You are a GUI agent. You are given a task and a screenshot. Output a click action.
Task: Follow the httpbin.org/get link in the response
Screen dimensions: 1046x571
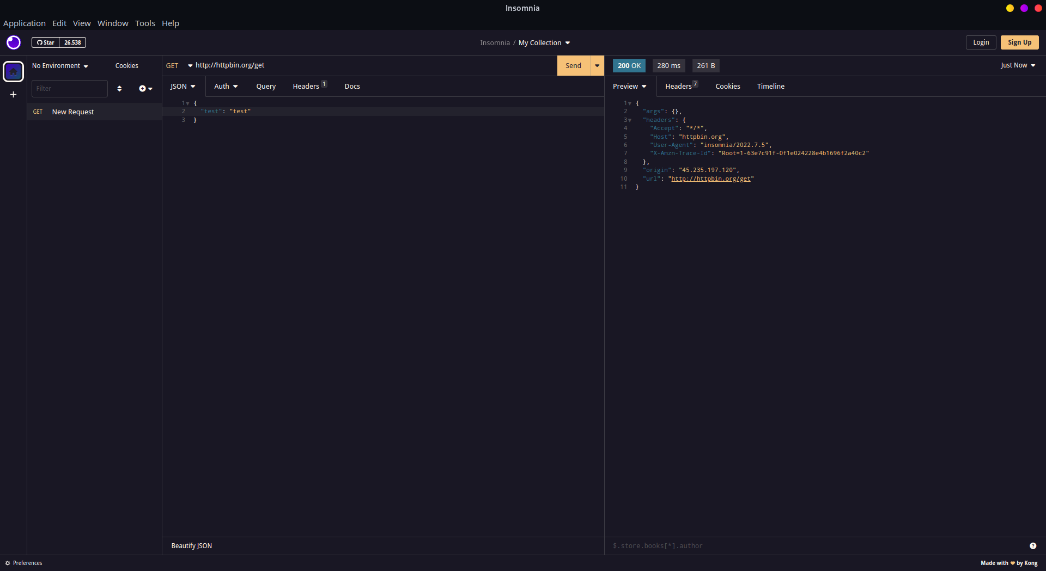coord(710,179)
